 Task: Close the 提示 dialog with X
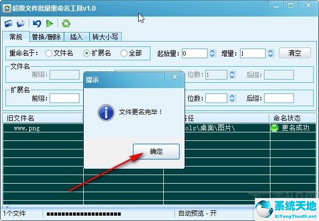174,77
